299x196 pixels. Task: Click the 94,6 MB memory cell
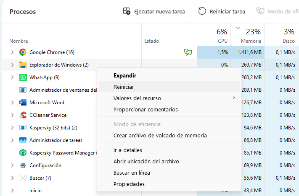click(252, 128)
